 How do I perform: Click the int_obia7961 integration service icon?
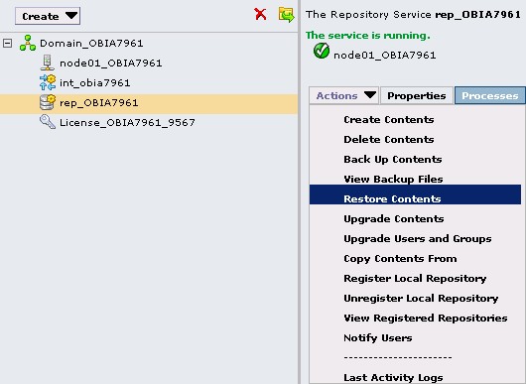click(x=48, y=82)
